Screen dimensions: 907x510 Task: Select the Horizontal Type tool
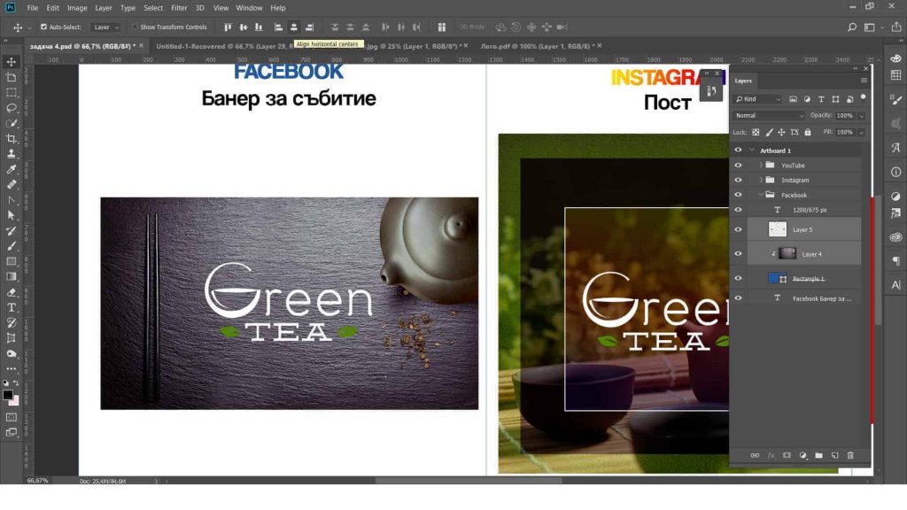(x=11, y=307)
